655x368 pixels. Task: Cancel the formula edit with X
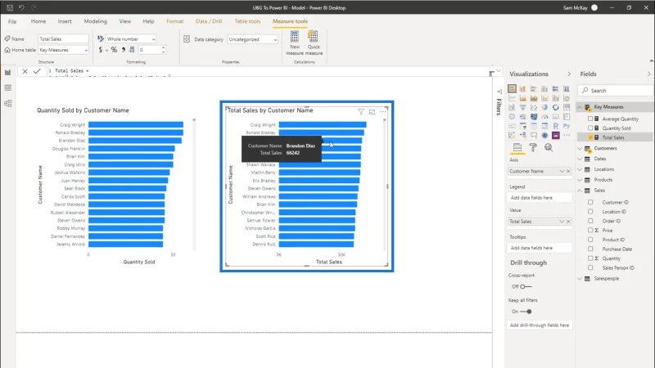[25, 71]
